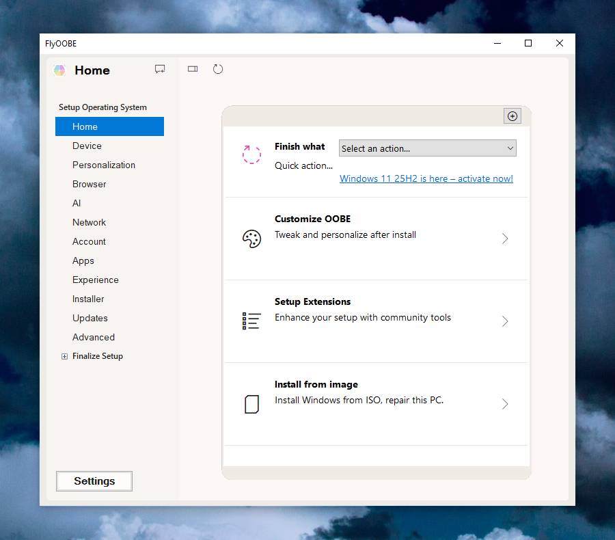
Task: Go to the Browser section
Action: [x=90, y=184]
